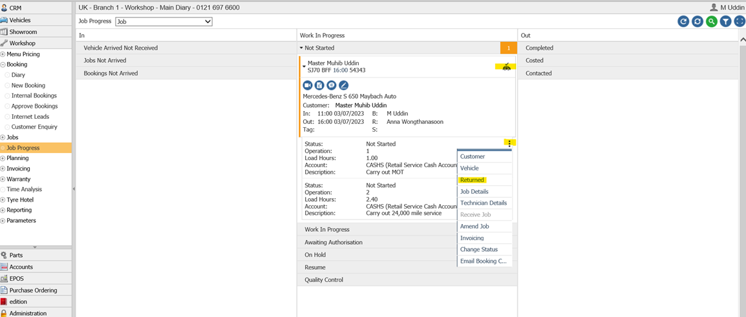
Task: Click Jobs Not Arrived row
Action: 186,60
